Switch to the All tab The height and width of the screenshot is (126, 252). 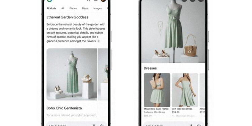coord(63,8)
